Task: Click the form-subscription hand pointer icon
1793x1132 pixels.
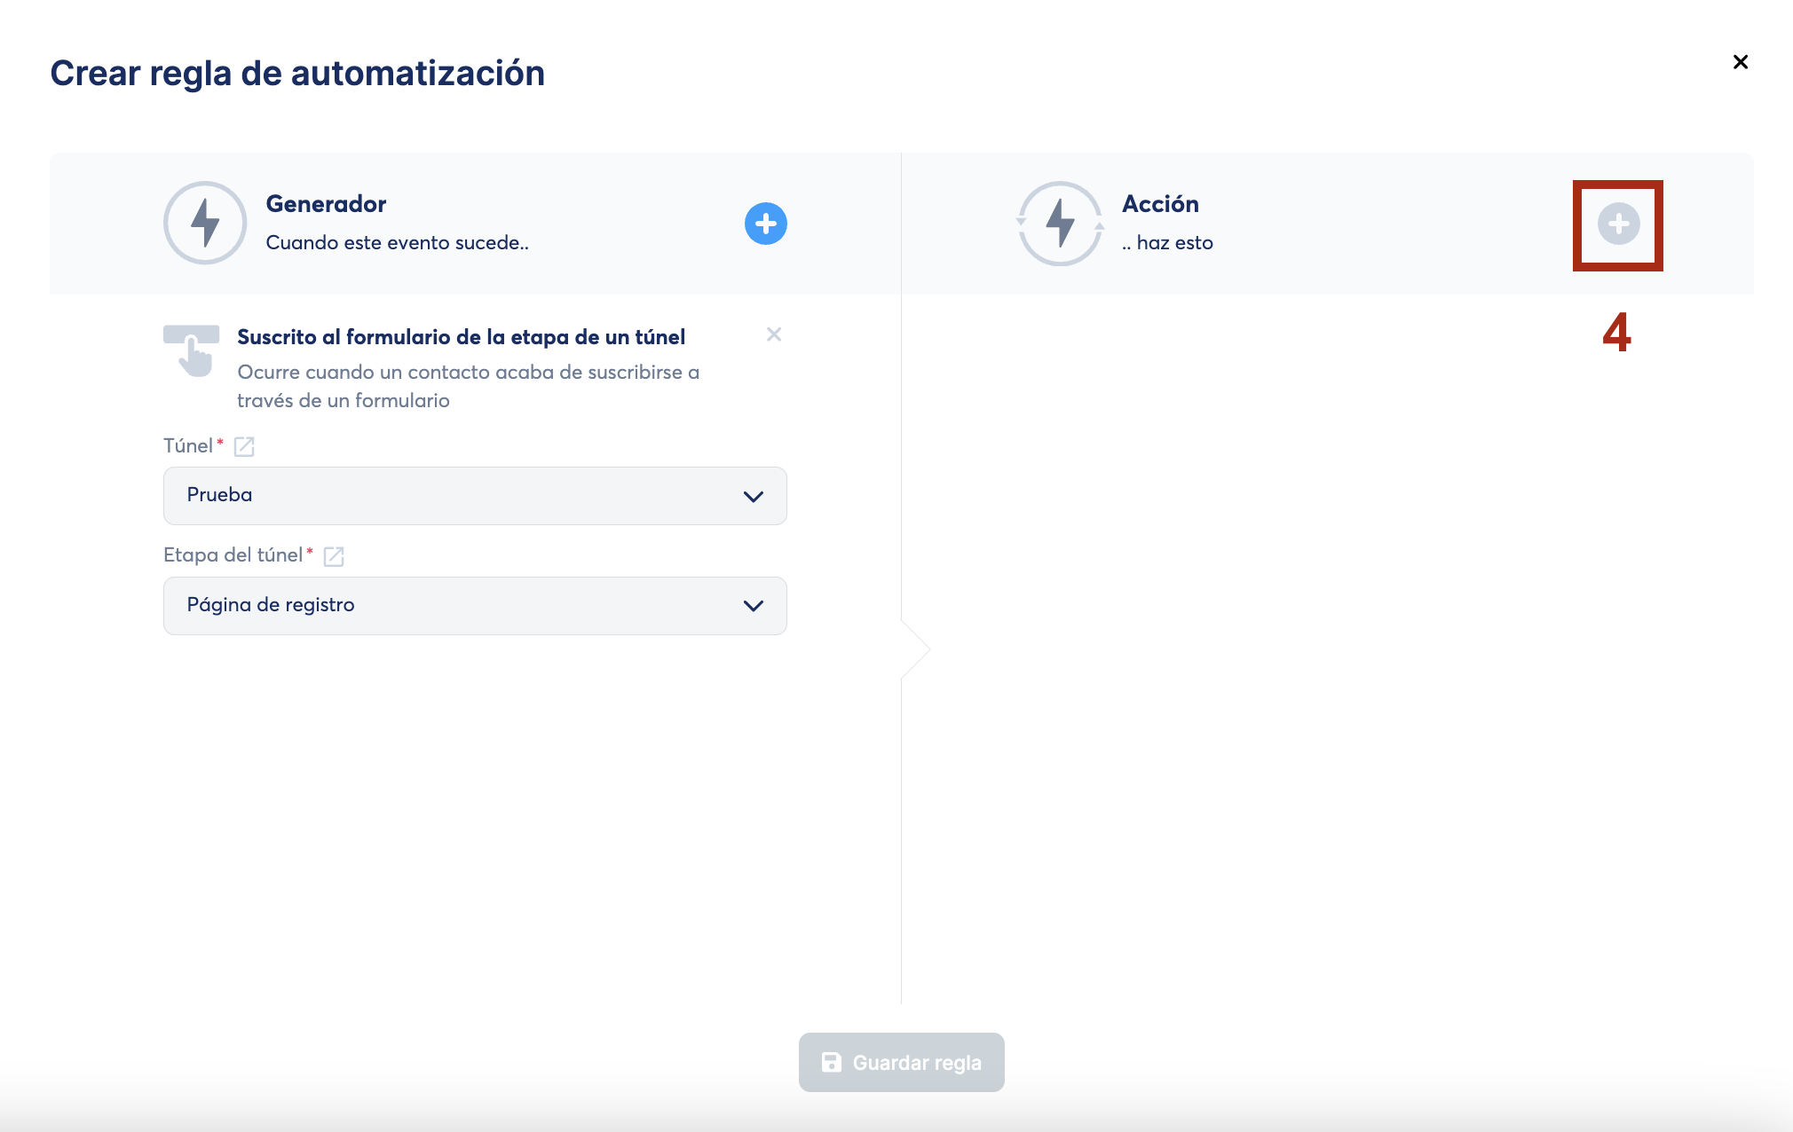Action: 192,351
